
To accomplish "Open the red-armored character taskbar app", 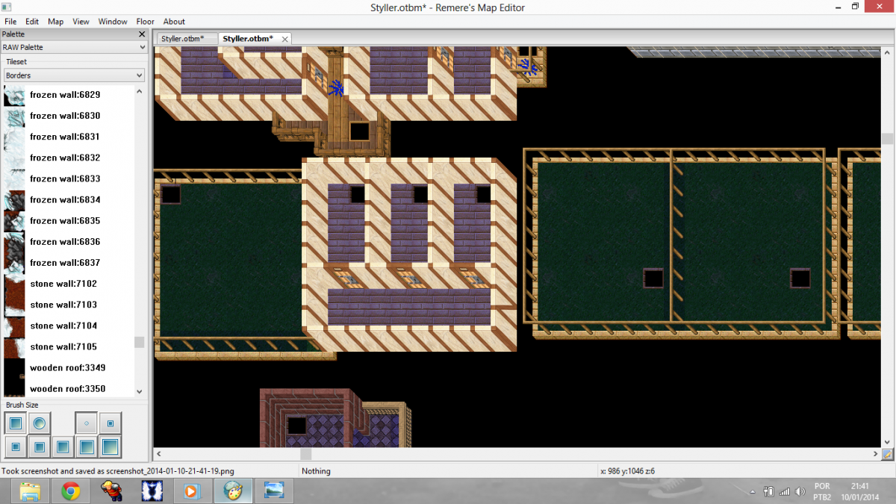I will click(x=112, y=491).
